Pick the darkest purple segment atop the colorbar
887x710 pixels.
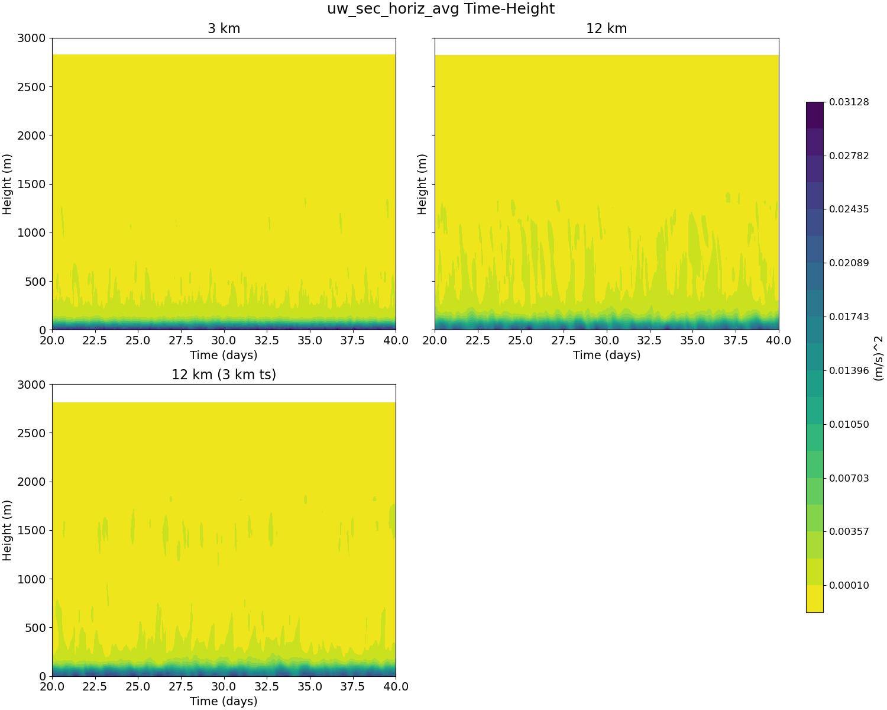(814, 115)
